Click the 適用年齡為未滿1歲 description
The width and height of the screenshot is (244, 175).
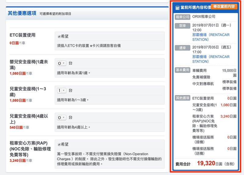coord(74,73)
